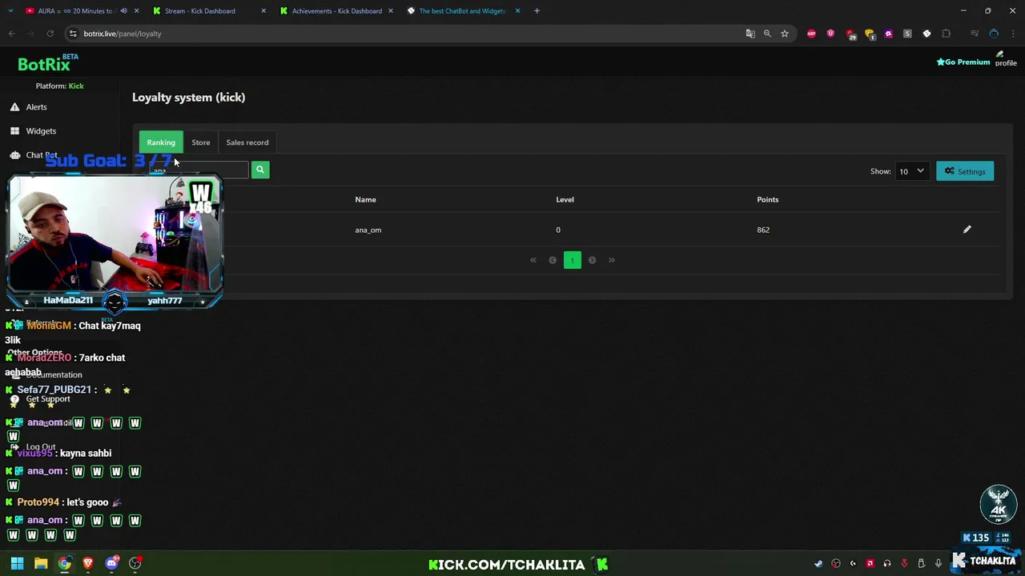Click the BotRix logo

(48, 64)
